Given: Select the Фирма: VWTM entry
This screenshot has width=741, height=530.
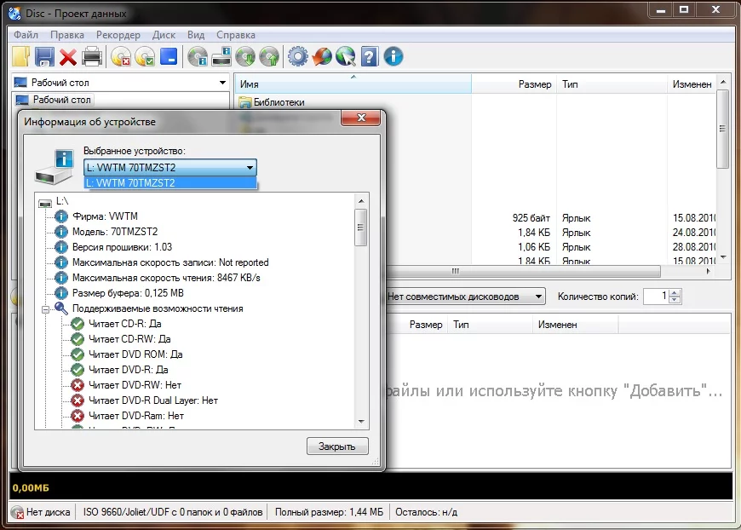Looking at the screenshot, I should [105, 216].
